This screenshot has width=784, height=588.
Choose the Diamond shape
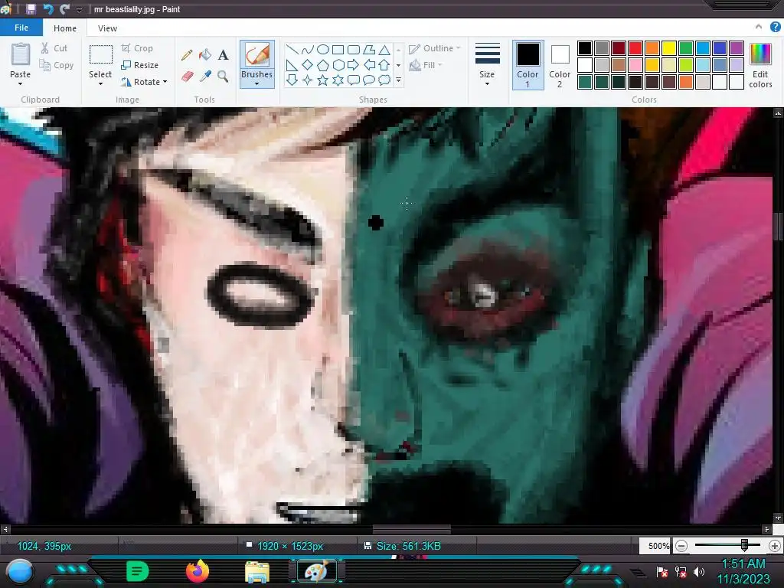click(308, 65)
